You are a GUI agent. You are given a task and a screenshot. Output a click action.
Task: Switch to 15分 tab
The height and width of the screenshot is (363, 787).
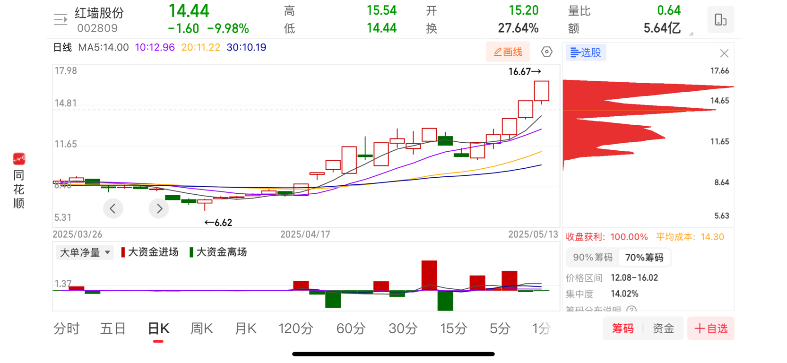point(454,328)
